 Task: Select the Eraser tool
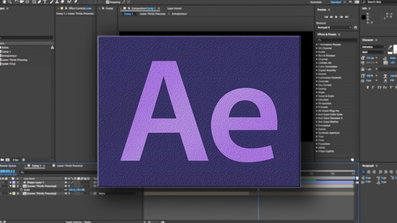tap(62, 2)
